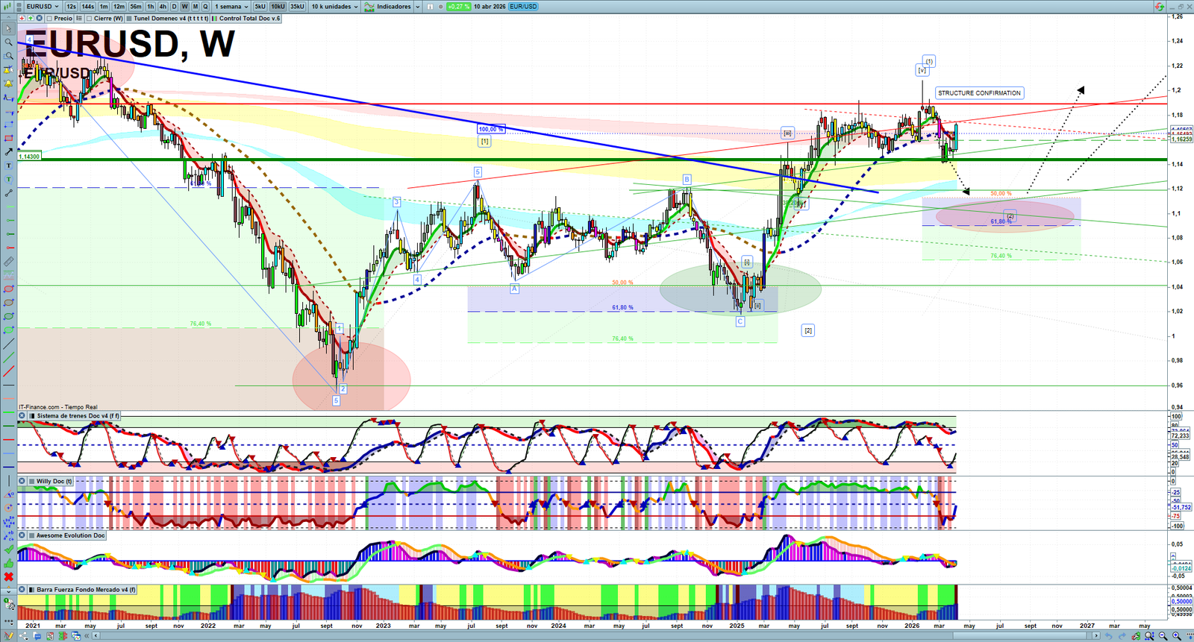Click the Indicadores chart icon
Screen dimensions: 1194x642
tap(369, 6)
